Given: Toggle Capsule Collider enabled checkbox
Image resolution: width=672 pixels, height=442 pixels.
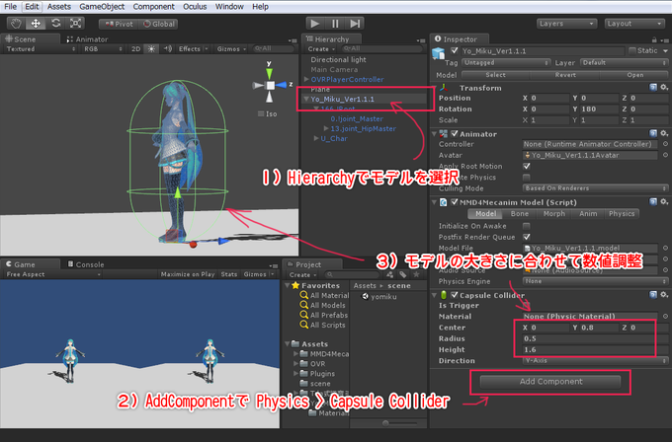Looking at the screenshot, I should tap(455, 295).
